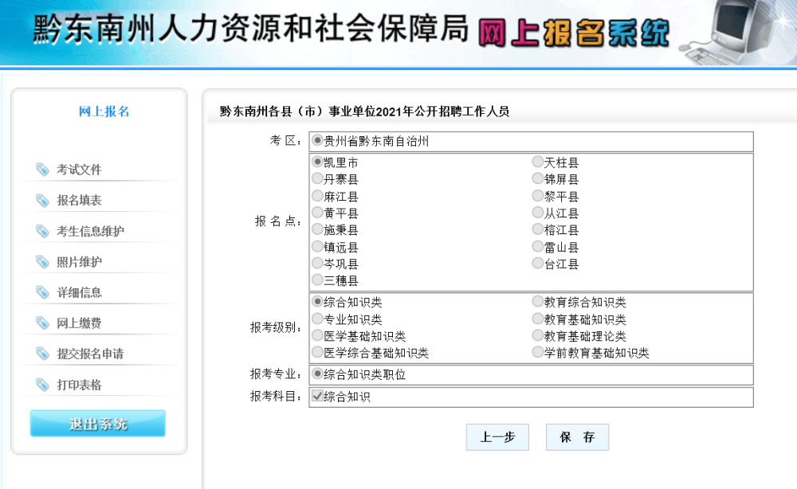Click the tag icon beside 网上缴费
The height and width of the screenshot is (489, 797).
(42, 323)
